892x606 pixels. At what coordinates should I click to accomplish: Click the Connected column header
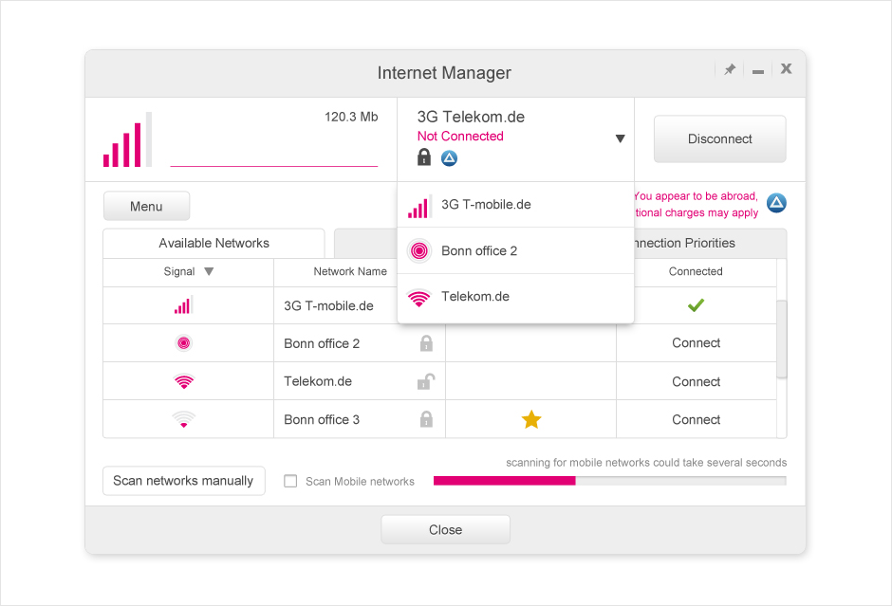696,272
